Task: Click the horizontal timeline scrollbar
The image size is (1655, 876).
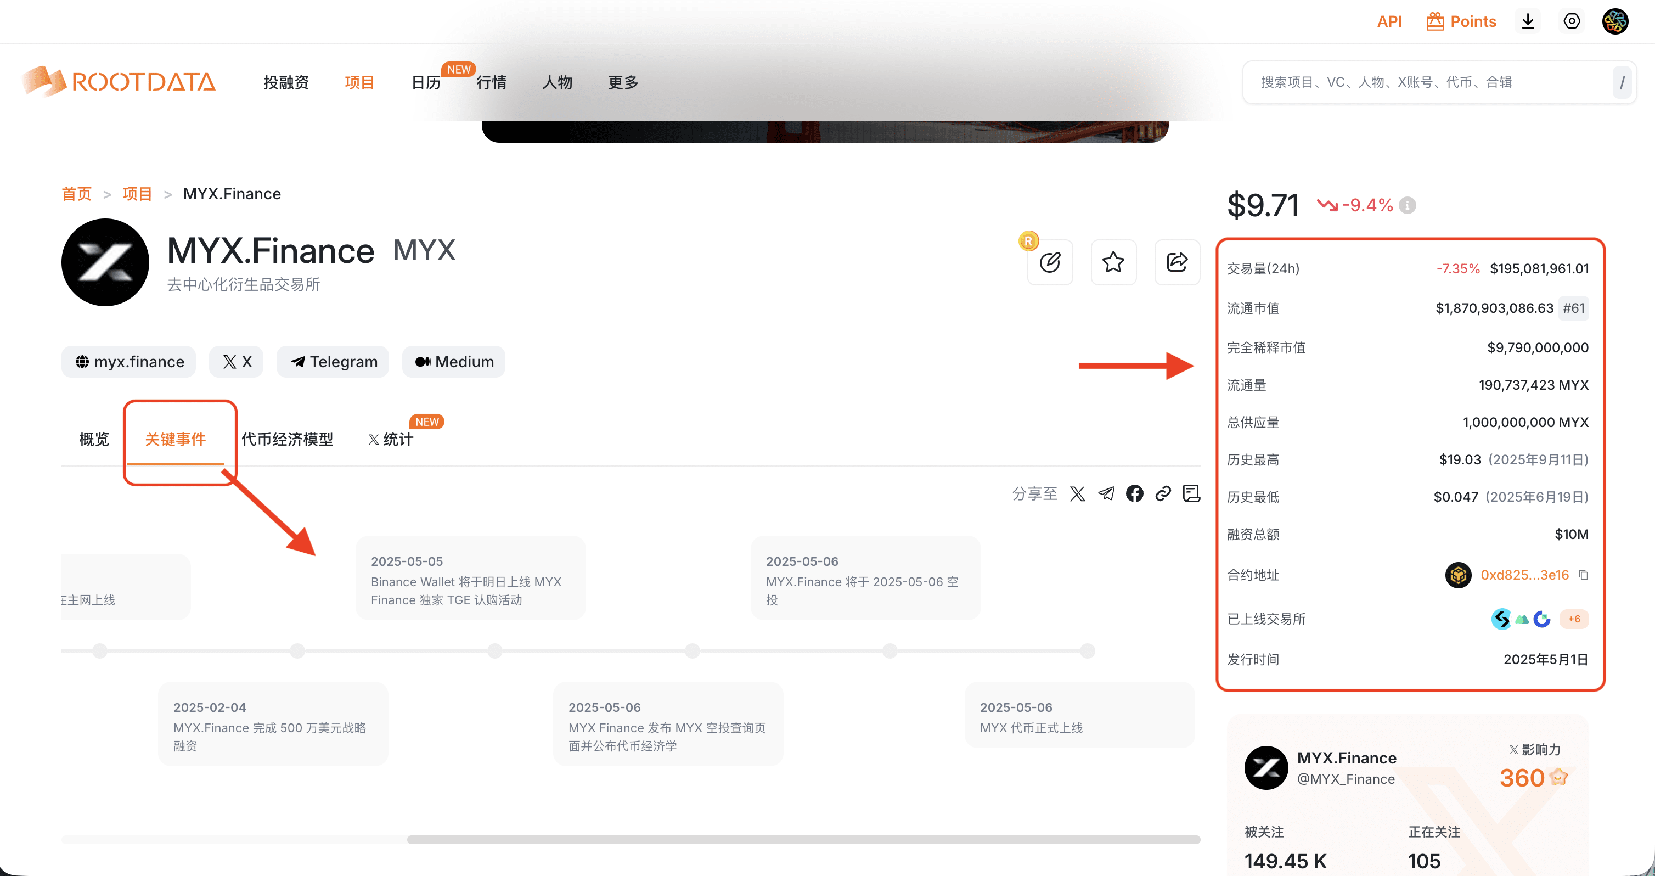Action: (803, 839)
